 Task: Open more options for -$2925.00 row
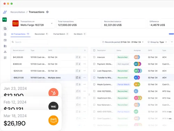click(x=85, y=71)
